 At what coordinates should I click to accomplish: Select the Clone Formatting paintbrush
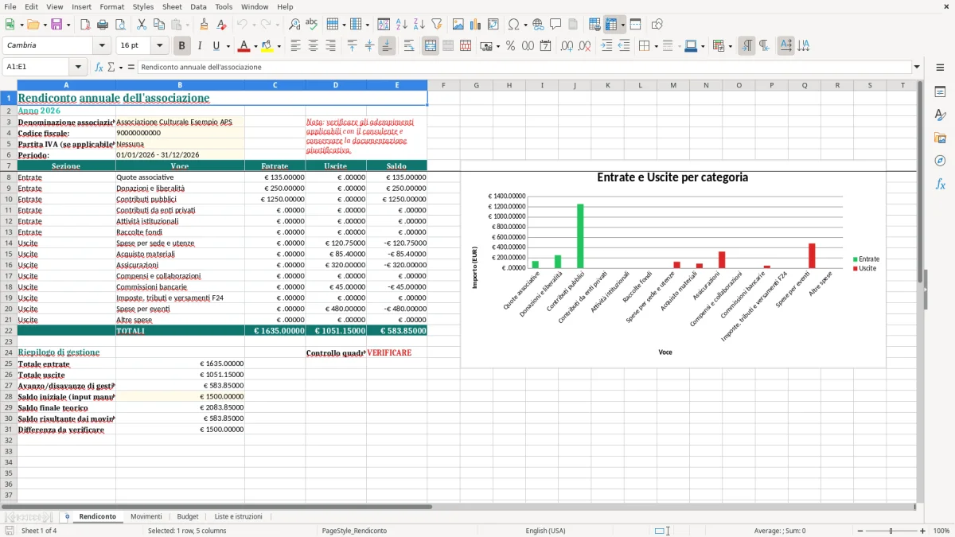204,25
